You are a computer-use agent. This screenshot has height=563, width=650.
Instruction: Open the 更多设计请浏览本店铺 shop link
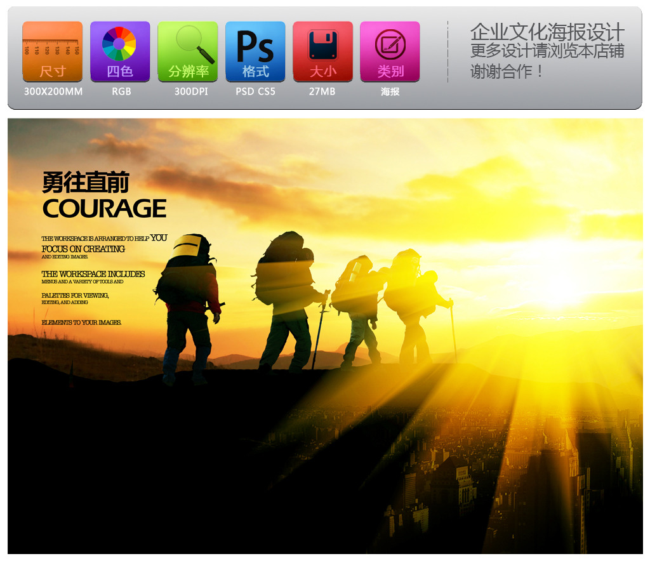(x=547, y=51)
